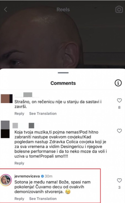Tap the comments sheet drag handle
This screenshot has width=125, height=203.
tap(63, 73)
